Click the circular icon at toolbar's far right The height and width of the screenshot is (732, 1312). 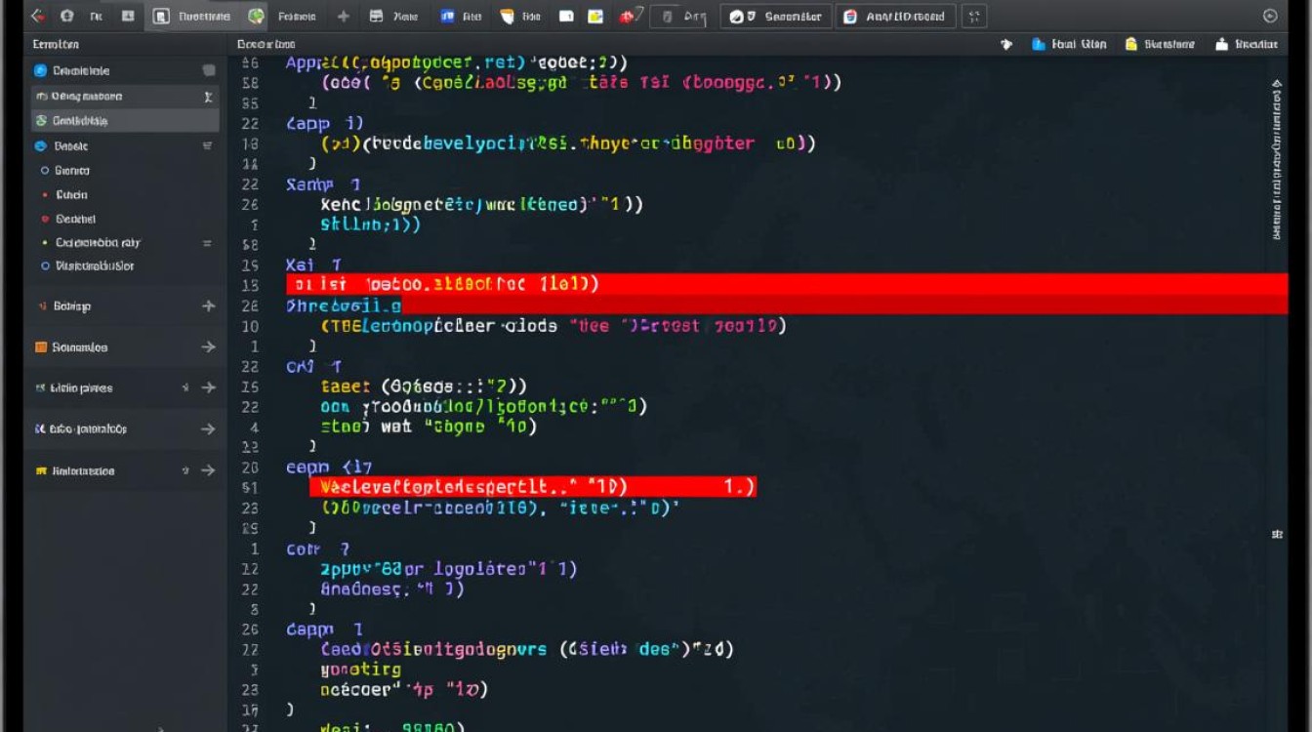coord(1270,16)
